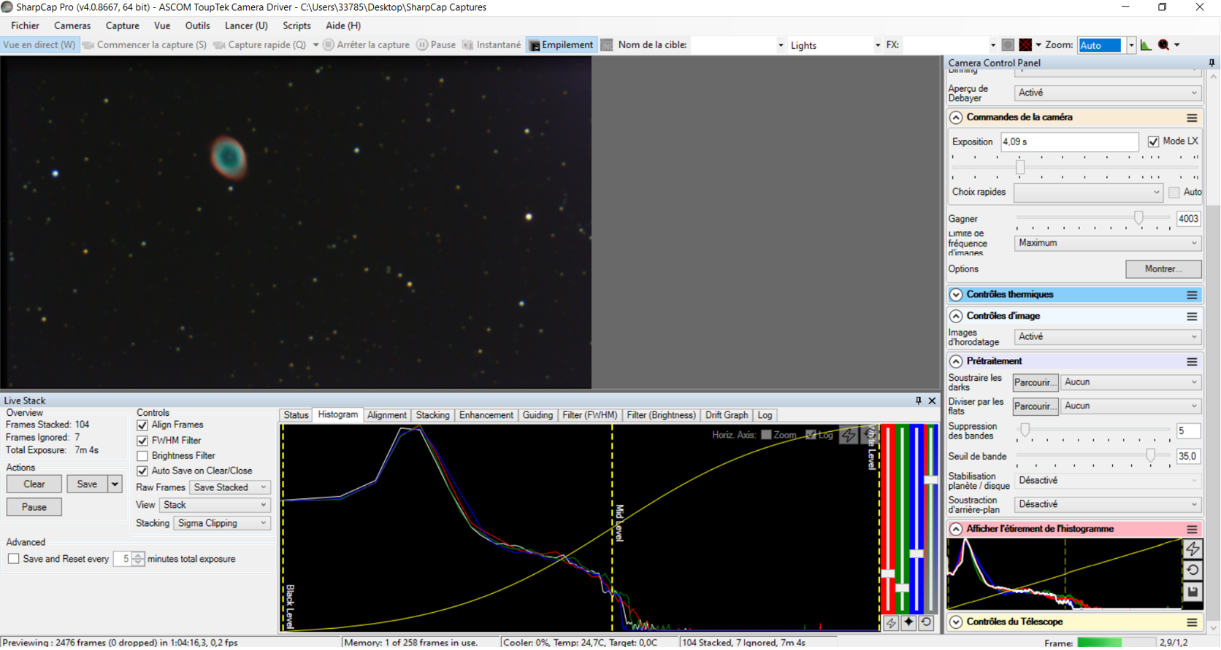
Task: Open the Soustraction d'arrière-plan dropdown
Action: click(1108, 504)
